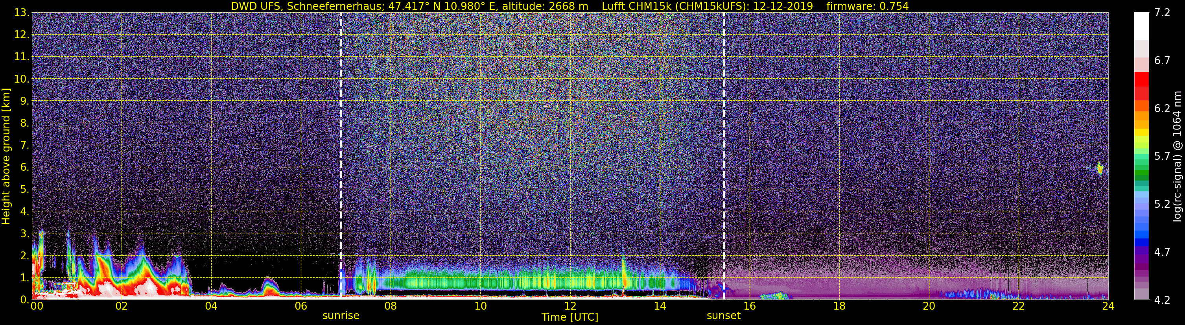Click the white top segment of the colorbar
This screenshot has height=325, width=1185.
tap(1141, 26)
